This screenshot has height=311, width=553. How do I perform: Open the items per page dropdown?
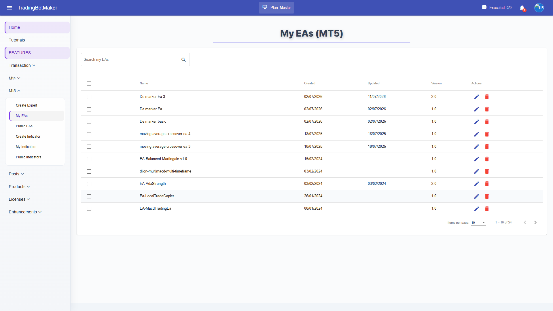[478, 223]
